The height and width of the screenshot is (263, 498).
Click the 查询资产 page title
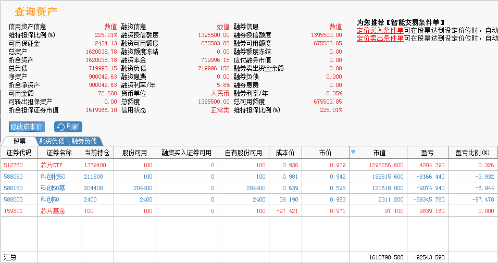coord(36,11)
